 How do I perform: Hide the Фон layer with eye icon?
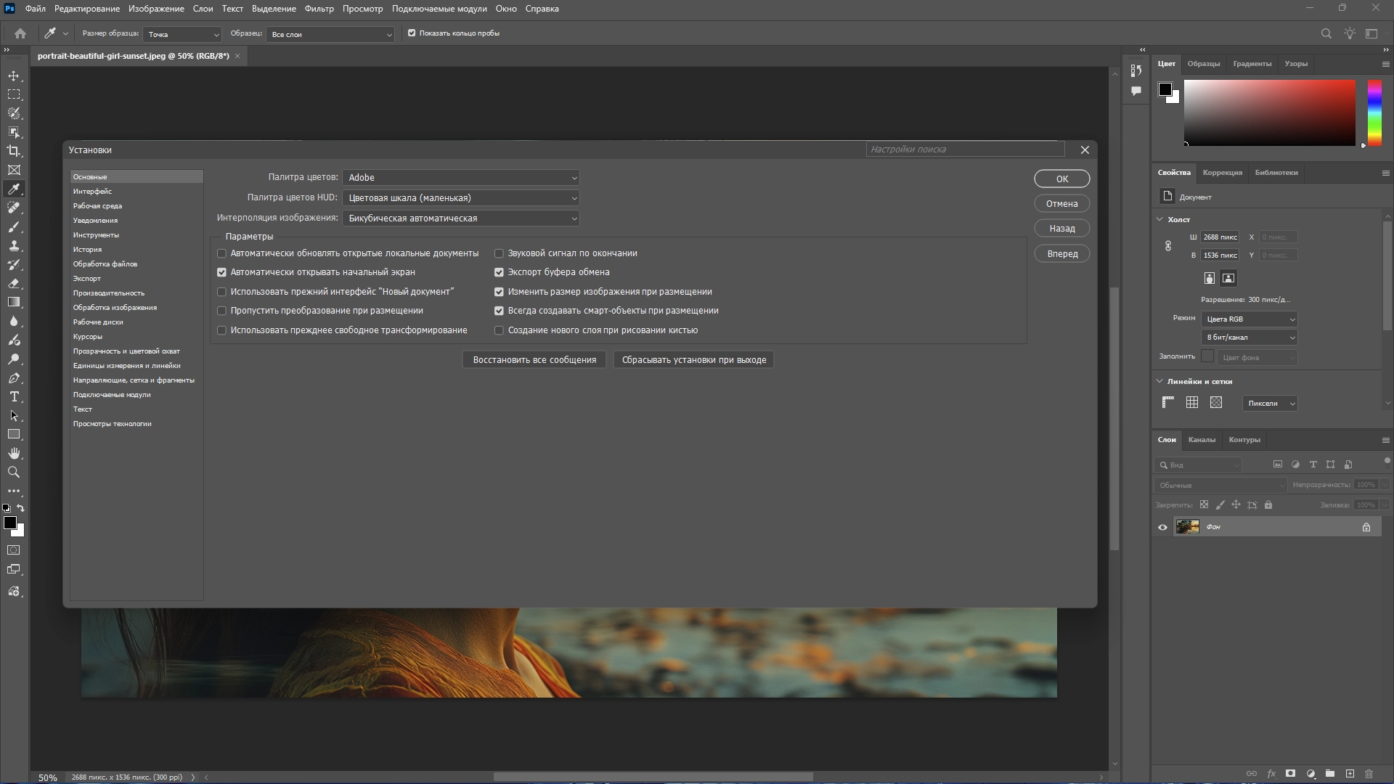pos(1162,527)
